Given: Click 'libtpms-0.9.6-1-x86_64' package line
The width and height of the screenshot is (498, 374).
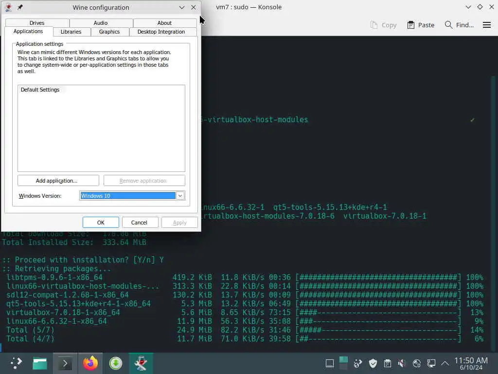Looking at the screenshot, I should 54,277.
